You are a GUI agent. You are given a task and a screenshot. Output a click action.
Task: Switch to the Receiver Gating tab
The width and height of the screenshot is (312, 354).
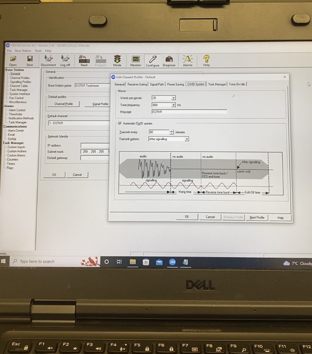pos(137,84)
